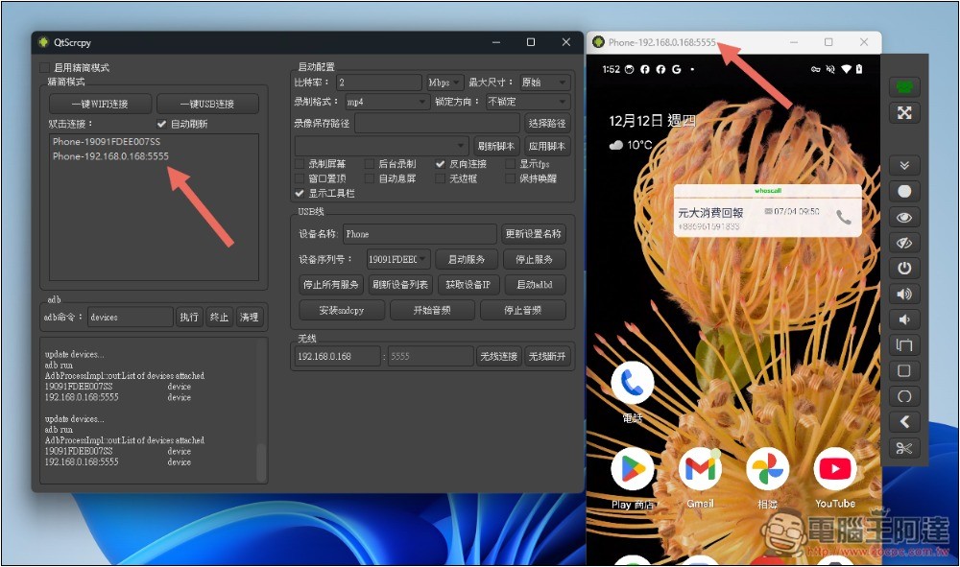Click the 5555 port input field
This screenshot has width=960, height=567.
(x=430, y=356)
